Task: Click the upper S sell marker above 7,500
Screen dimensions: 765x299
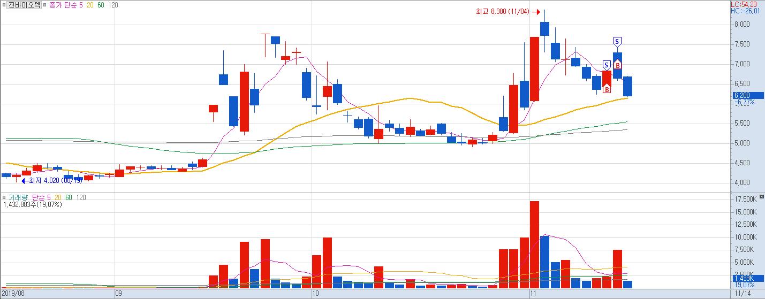Action: (x=617, y=41)
